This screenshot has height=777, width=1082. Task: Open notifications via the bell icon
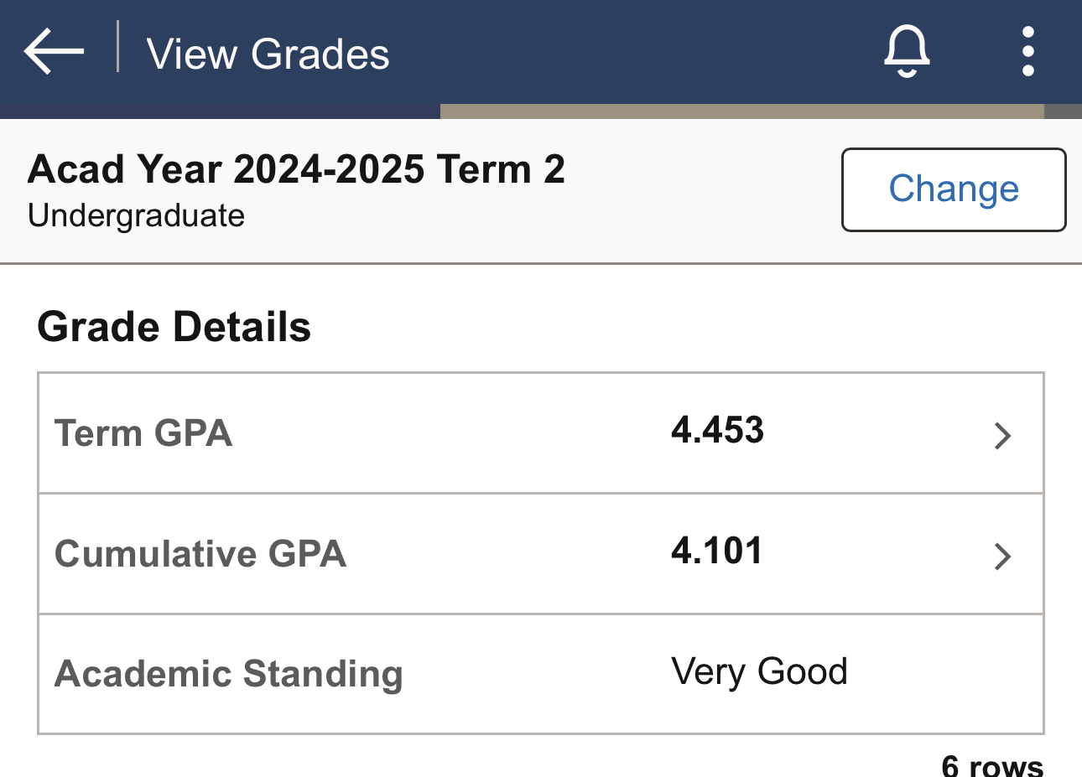(x=907, y=52)
